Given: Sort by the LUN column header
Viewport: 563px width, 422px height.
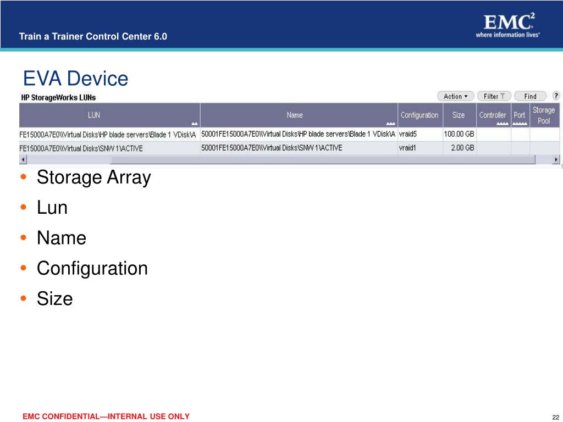Looking at the screenshot, I should (109, 115).
